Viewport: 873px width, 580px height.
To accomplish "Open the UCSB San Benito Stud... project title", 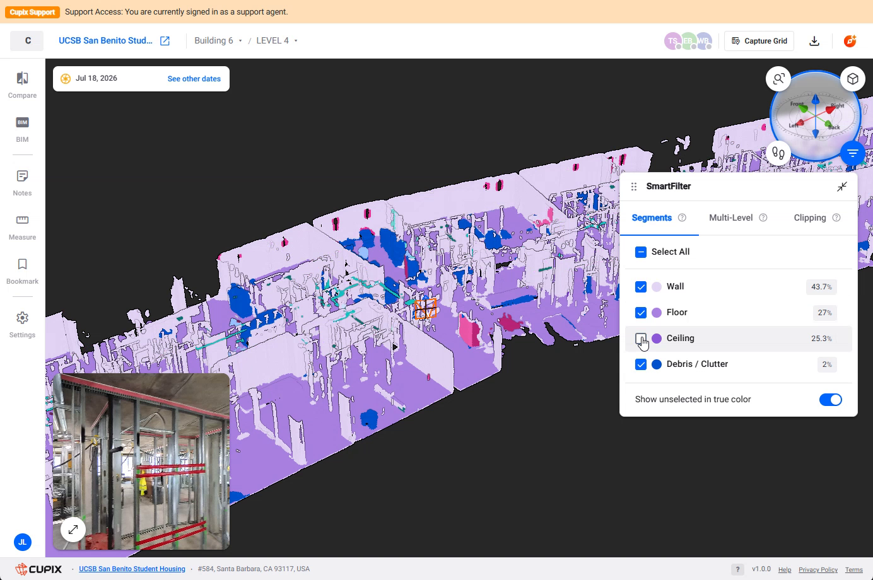I will tap(105, 41).
